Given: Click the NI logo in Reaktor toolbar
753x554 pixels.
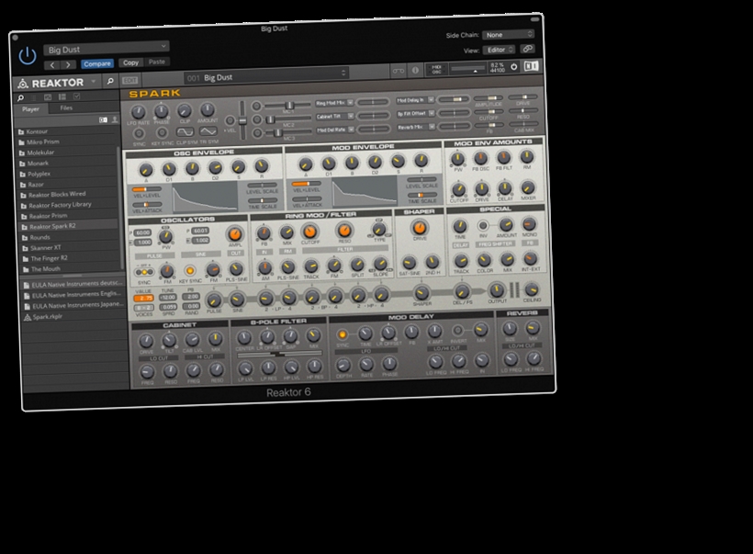Looking at the screenshot, I should 531,66.
